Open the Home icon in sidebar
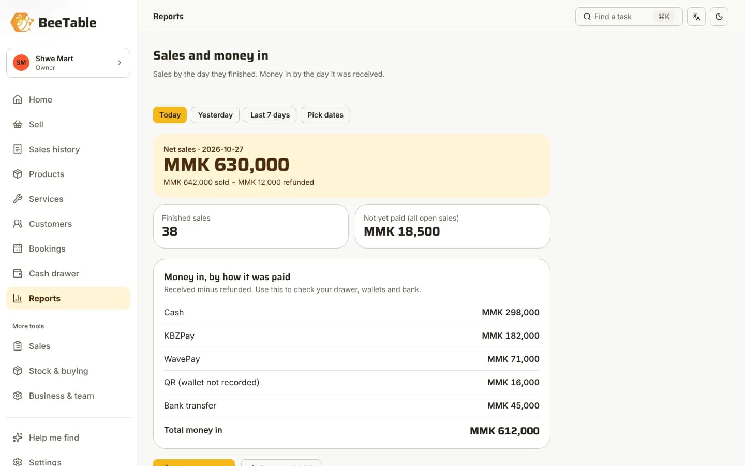This screenshot has height=466, width=745. [x=18, y=99]
